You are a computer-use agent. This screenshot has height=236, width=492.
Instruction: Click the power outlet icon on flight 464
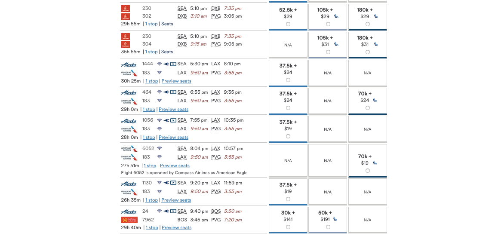[x=166, y=92]
